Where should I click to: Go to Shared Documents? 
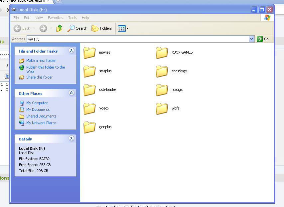[x=41, y=116]
